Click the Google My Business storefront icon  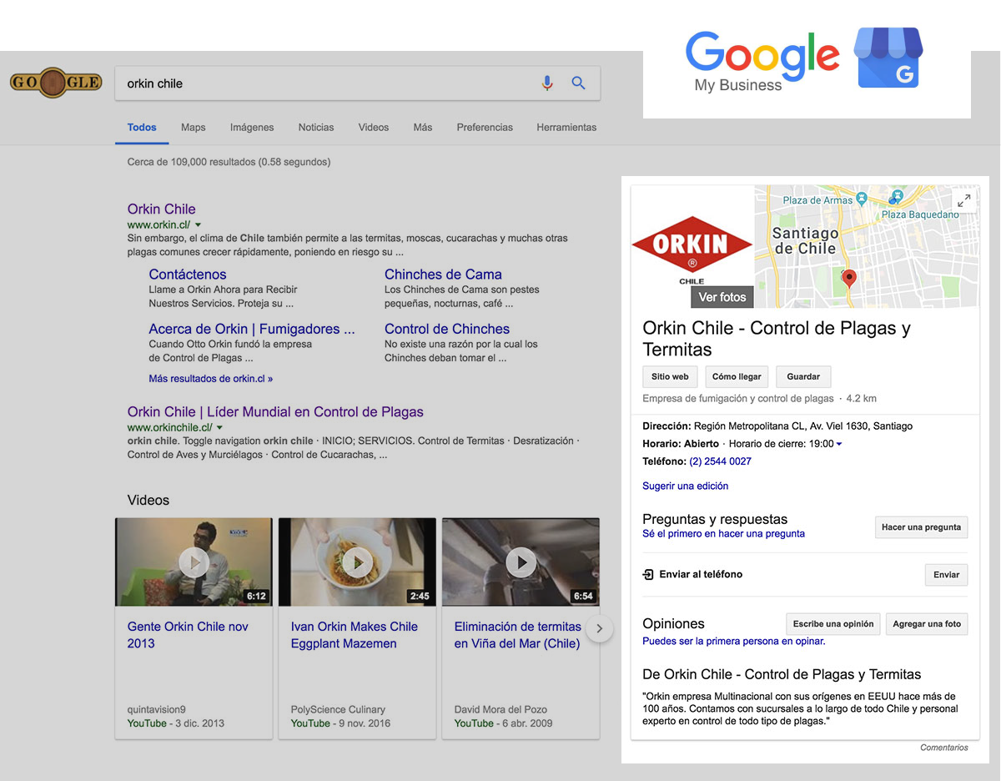888,59
